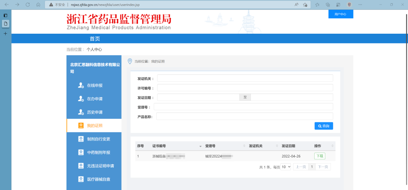Click the green 下载 download button
This screenshot has width=408, height=190.
click(320, 156)
